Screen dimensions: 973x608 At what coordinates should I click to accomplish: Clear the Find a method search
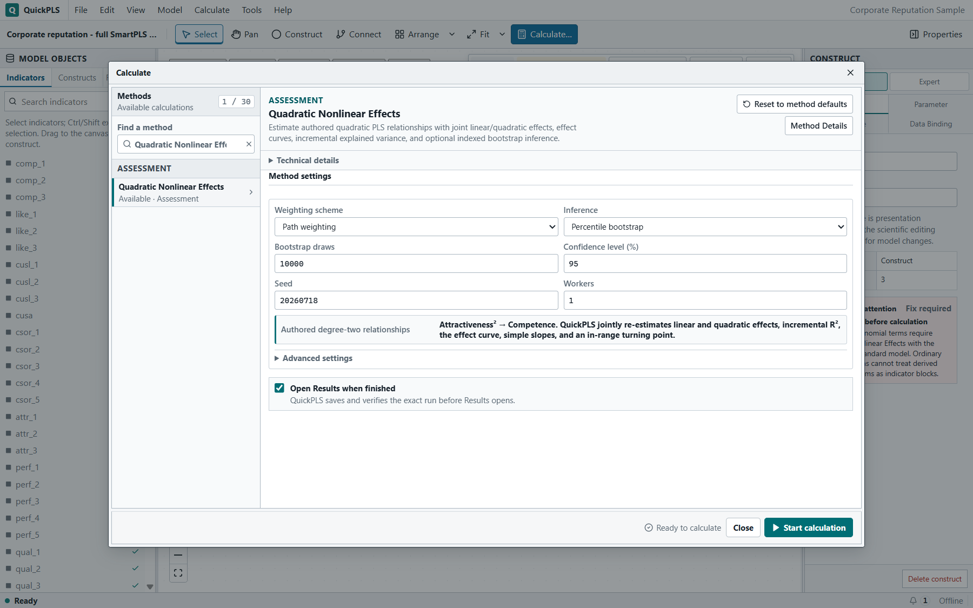[x=249, y=144]
